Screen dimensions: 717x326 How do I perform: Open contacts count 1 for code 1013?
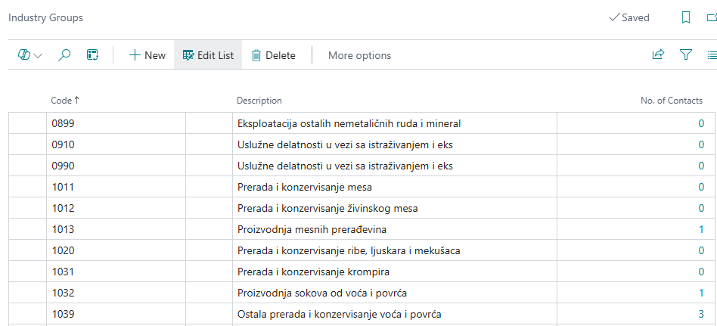point(701,229)
